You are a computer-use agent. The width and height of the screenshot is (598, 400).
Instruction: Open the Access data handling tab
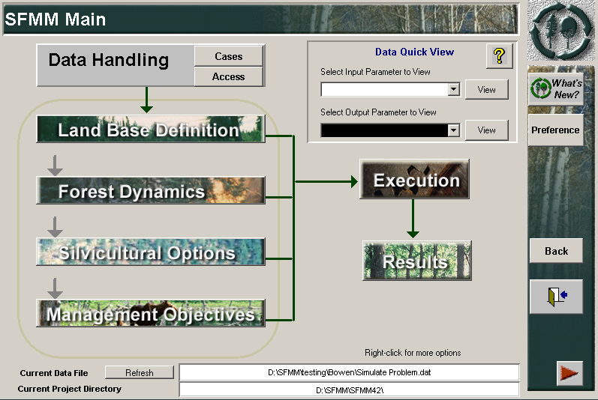pyautogui.click(x=228, y=76)
